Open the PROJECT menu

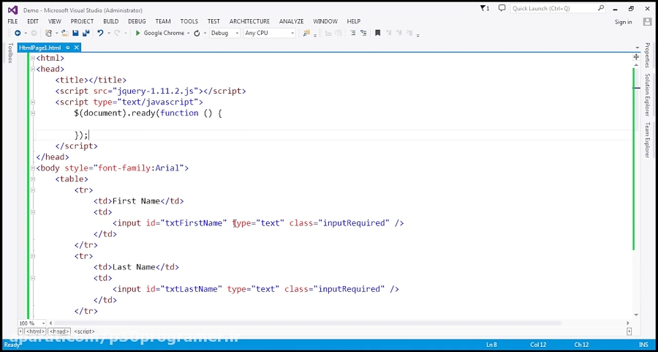coord(82,21)
